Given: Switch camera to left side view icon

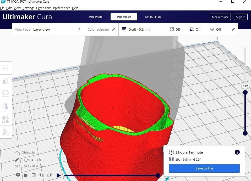Looking at the screenshot, I should click(42, 175).
